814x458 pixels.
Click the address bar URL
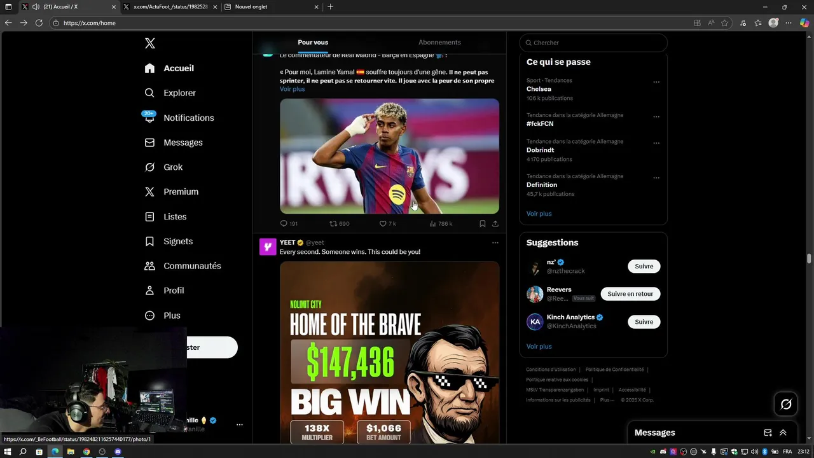pyautogui.click(x=90, y=23)
